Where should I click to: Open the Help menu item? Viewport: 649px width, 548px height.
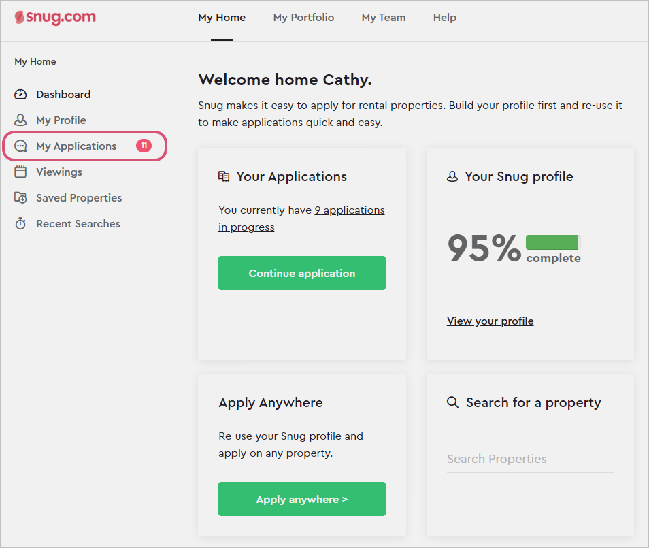(445, 18)
